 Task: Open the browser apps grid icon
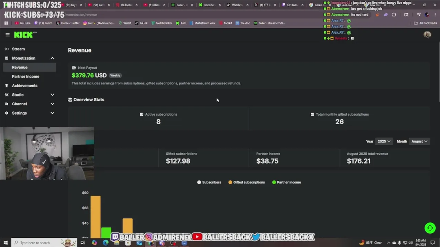[6, 23]
